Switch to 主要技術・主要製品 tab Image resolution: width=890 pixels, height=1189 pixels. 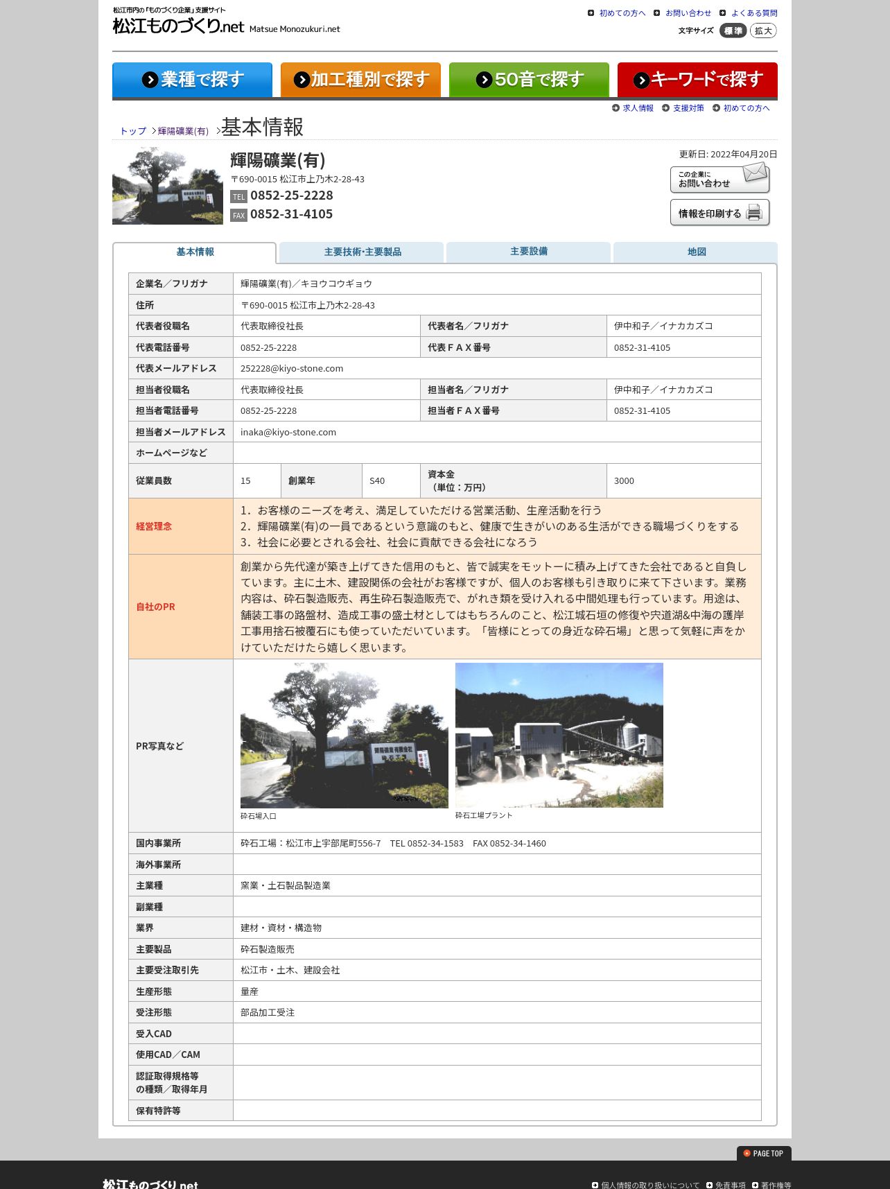(x=362, y=252)
